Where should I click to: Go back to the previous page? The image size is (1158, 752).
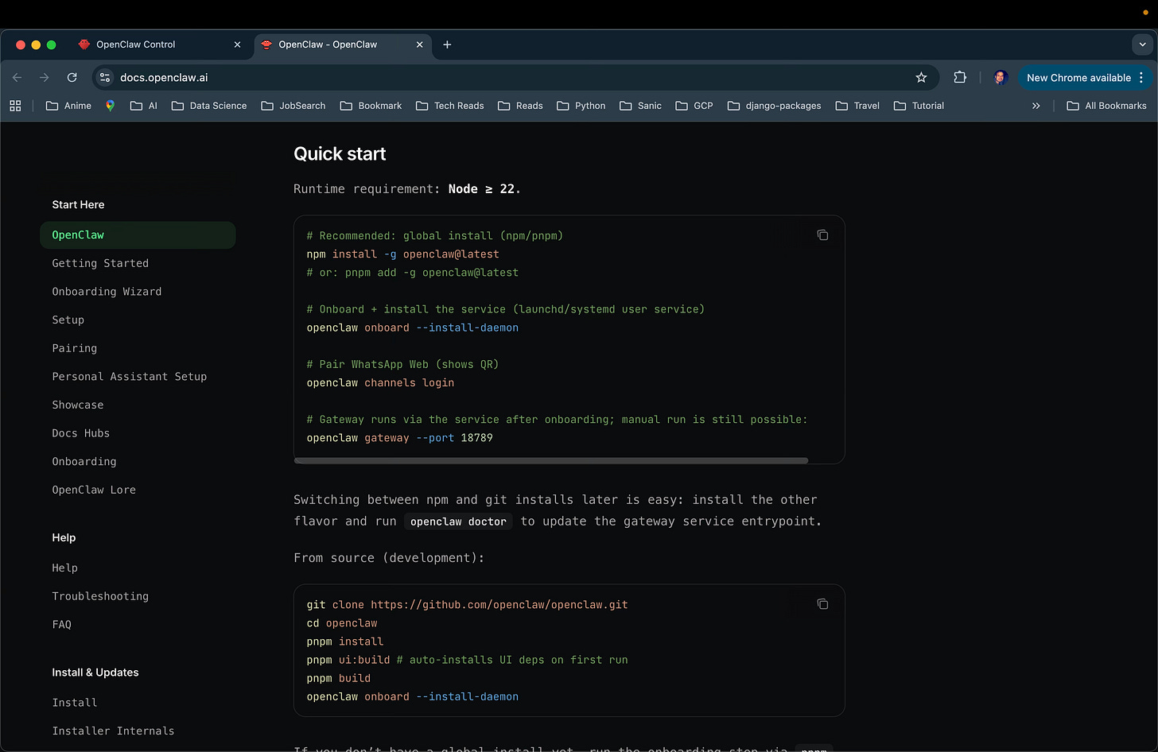pyautogui.click(x=17, y=77)
